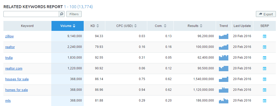Sort table by Volume column

[x=68, y=26]
